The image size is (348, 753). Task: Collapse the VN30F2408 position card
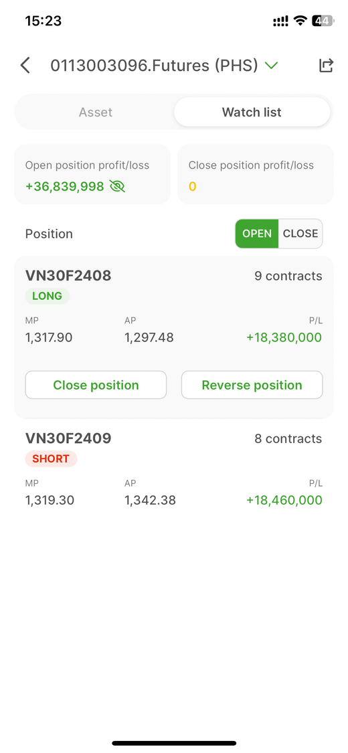click(174, 337)
